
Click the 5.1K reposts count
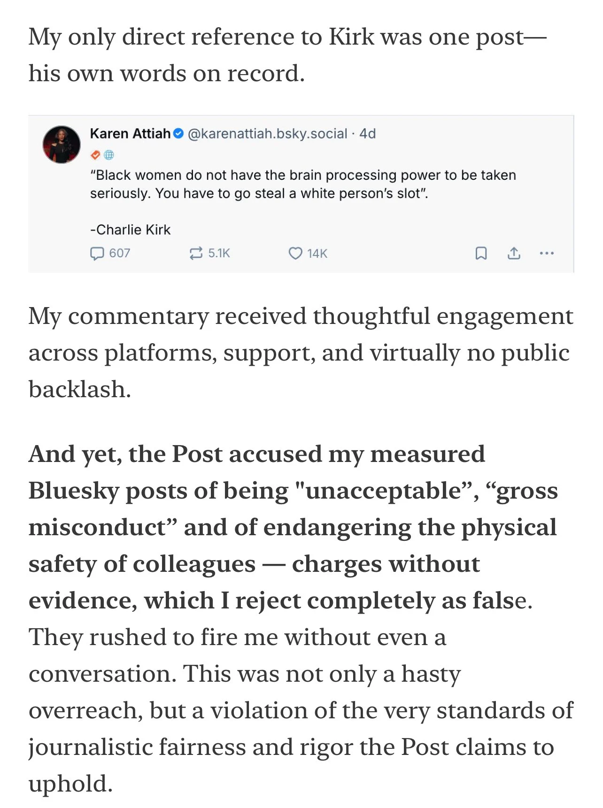(x=219, y=254)
